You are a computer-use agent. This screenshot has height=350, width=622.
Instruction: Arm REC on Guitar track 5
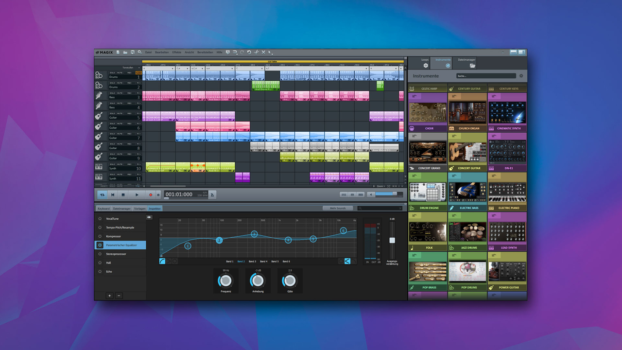click(x=129, y=113)
